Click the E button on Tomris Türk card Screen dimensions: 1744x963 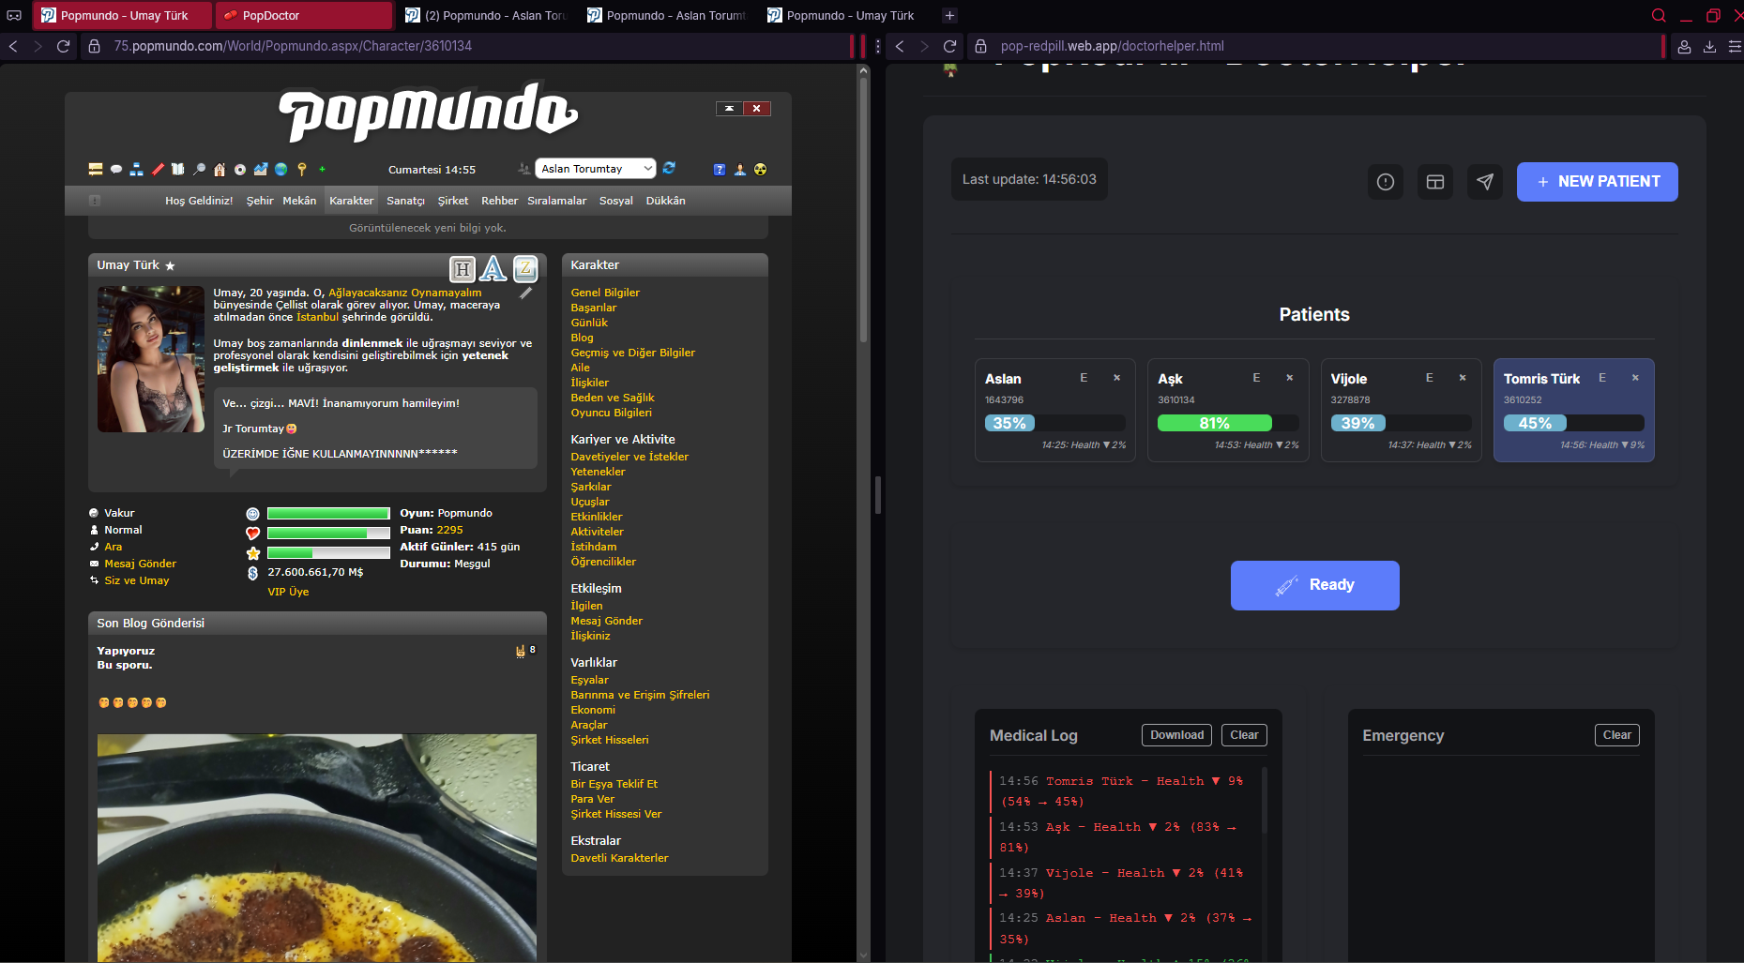tap(1602, 378)
